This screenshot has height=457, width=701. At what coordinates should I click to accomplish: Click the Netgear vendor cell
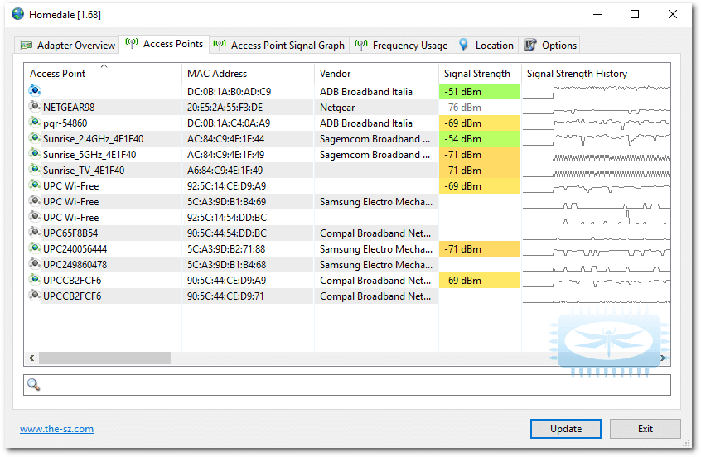[x=337, y=108]
